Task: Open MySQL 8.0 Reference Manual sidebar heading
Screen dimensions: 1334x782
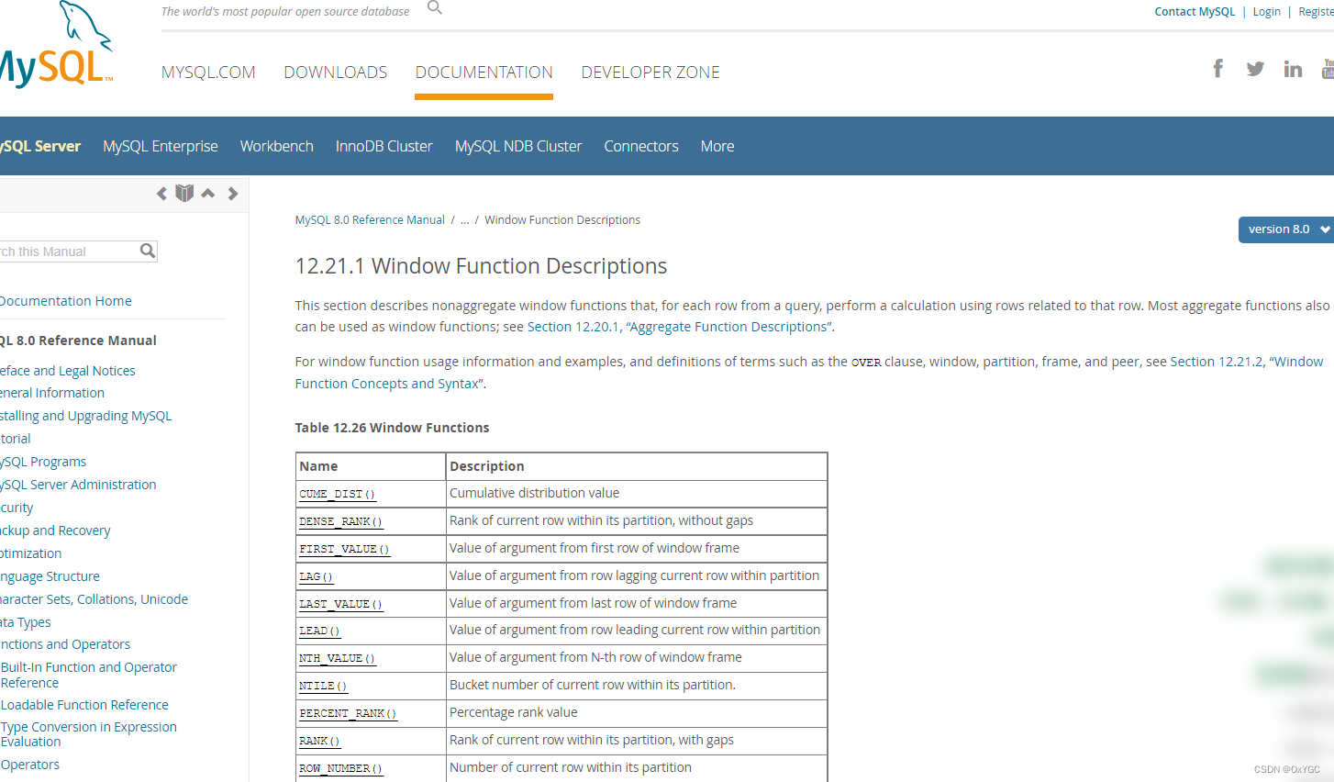Action: 78,341
